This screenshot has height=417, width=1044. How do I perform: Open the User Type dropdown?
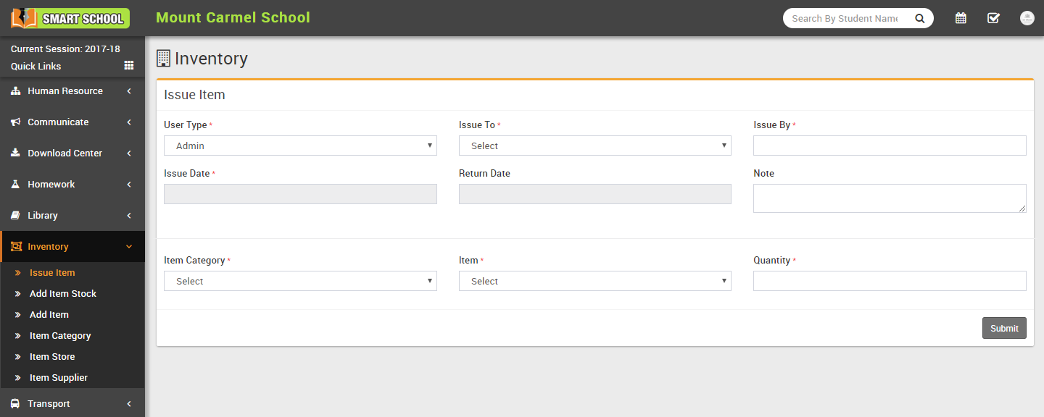300,146
